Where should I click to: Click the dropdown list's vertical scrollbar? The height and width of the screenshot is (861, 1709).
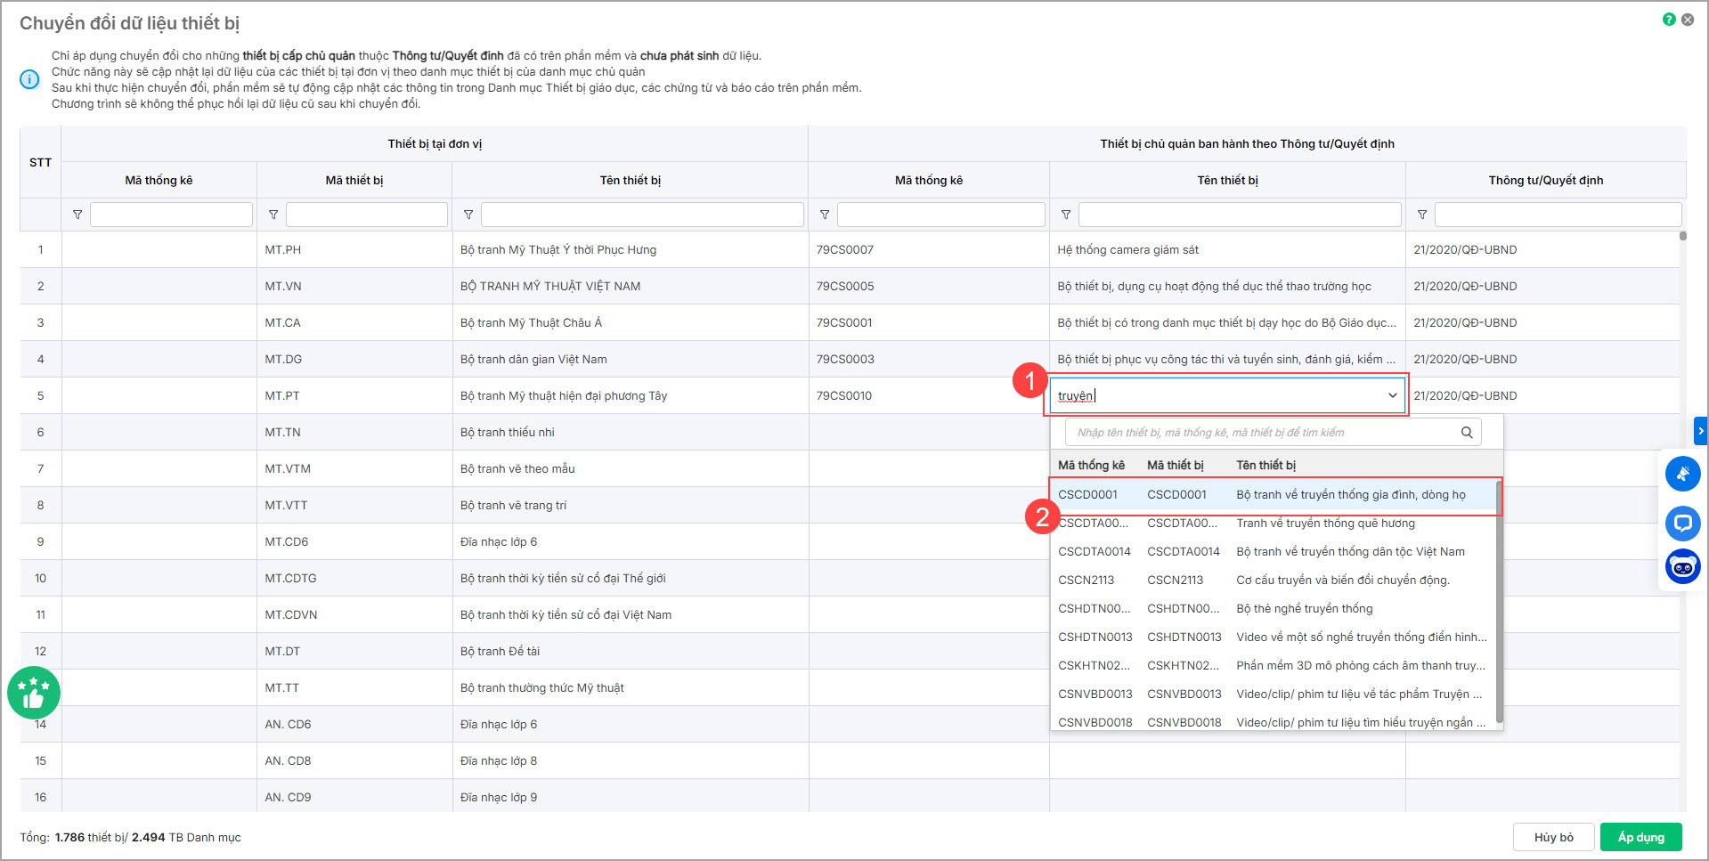[1499, 605]
